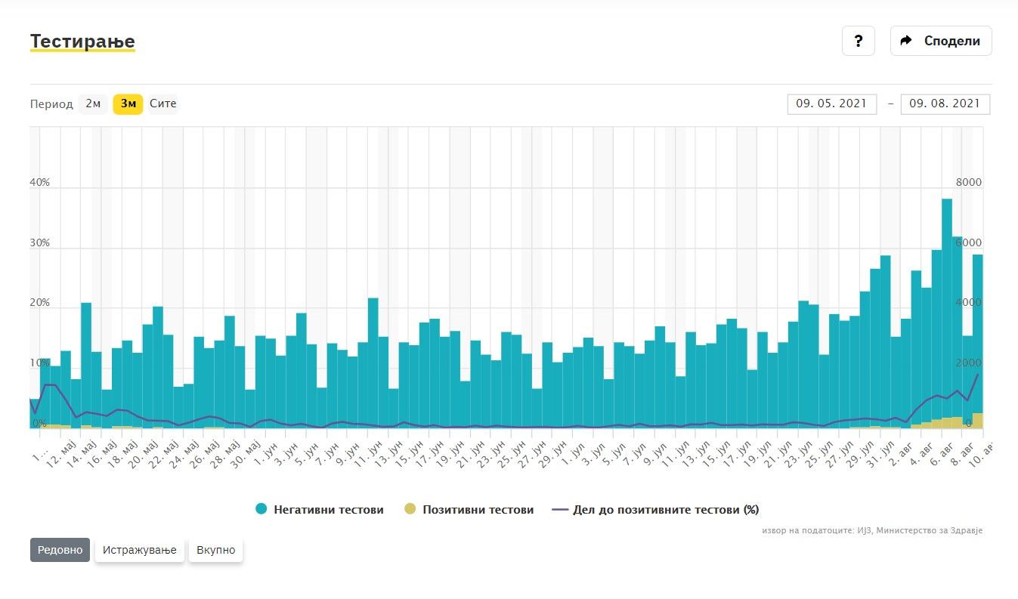Select the Сите period option

point(162,103)
